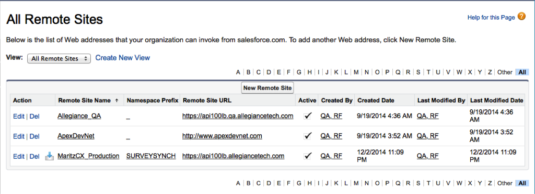Click the sort arrow on Remote Site Name

[117, 100]
